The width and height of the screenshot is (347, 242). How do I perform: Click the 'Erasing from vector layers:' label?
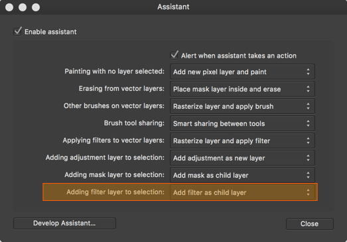(x=121, y=89)
